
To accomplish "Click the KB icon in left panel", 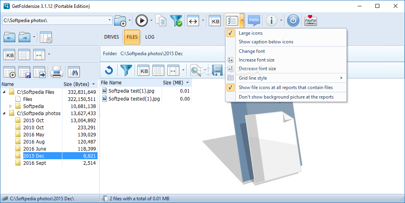I will 10,55.
